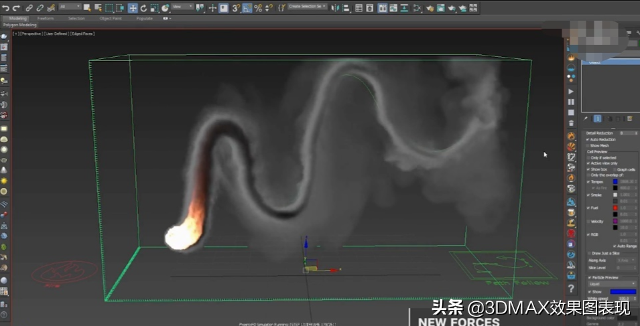Click the Use Pivot Point Center icon
Viewport: 640px width, 326px height.
click(200, 8)
